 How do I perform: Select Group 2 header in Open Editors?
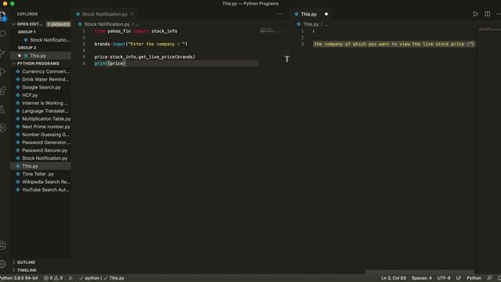pyautogui.click(x=27, y=48)
